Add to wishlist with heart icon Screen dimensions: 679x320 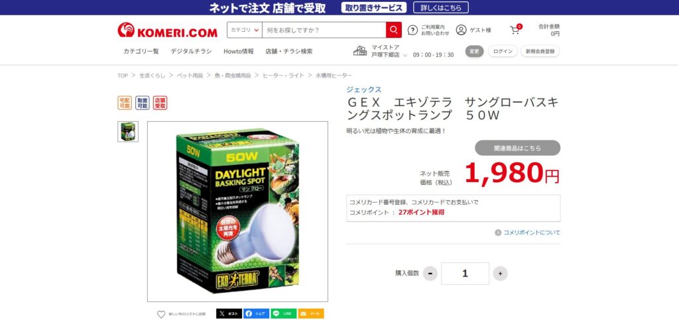[x=161, y=315]
